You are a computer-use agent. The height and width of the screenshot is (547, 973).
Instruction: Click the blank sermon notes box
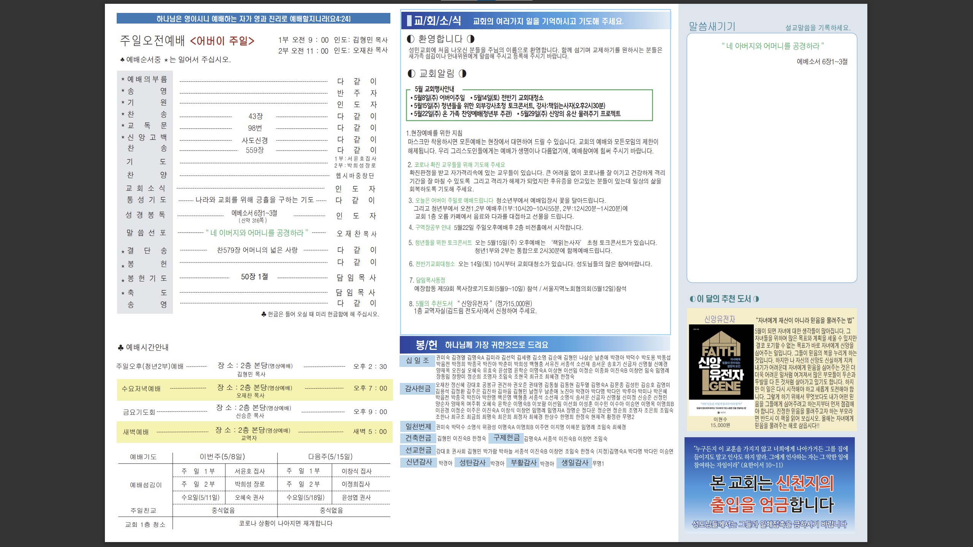pos(772,158)
